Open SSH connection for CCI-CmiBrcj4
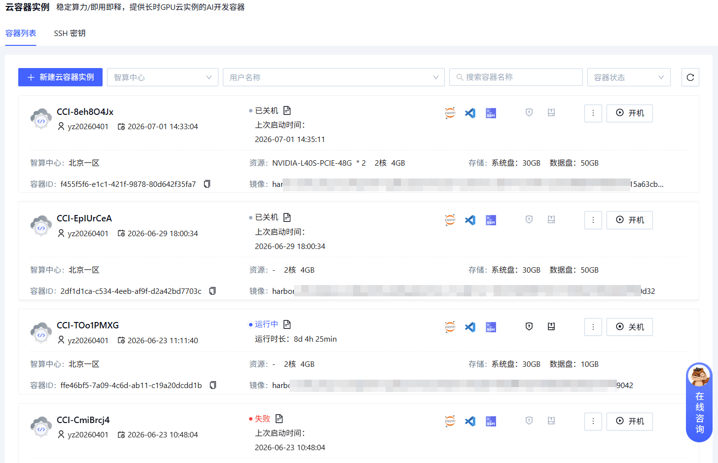718x463 pixels. (x=491, y=421)
